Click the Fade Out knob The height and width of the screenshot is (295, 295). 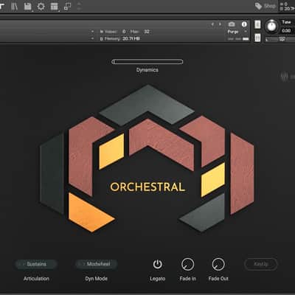(218, 265)
